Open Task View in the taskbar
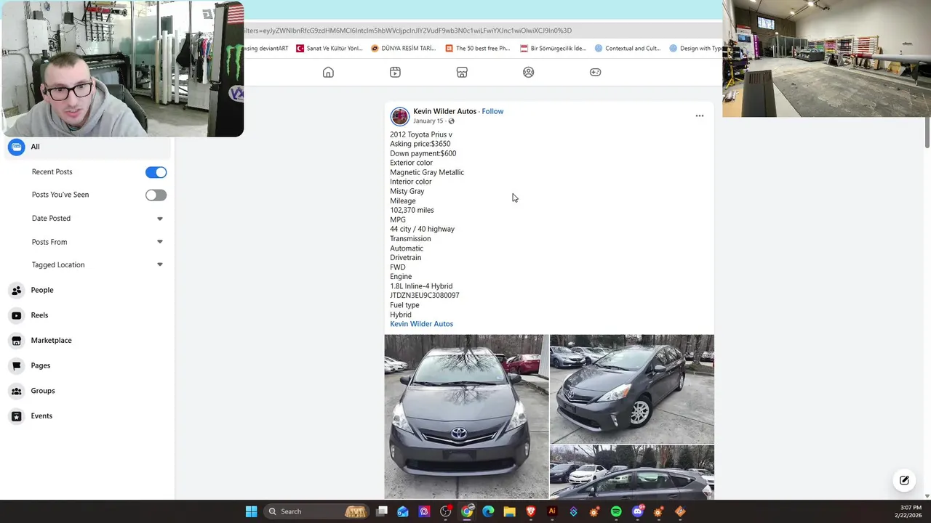931x523 pixels. tap(382, 511)
